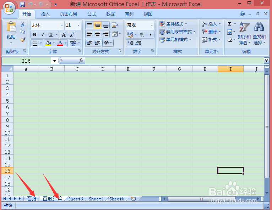The width and height of the screenshot is (272, 210).
Task: Toggle italic formatting
Action: point(43,35)
